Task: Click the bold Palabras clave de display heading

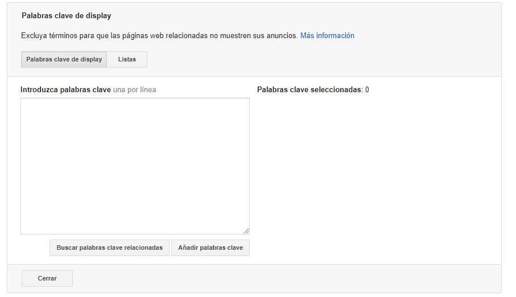Action: click(x=67, y=16)
